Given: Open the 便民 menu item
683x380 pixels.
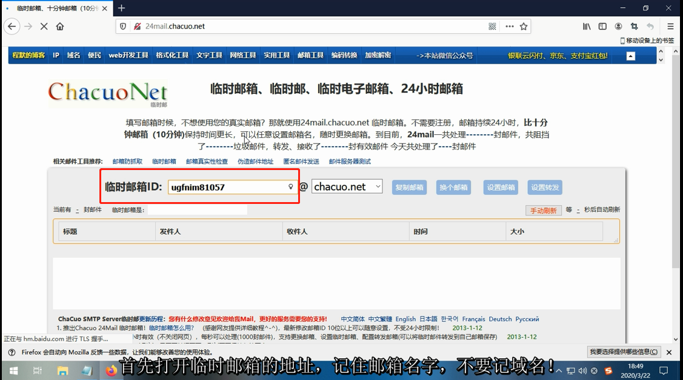Looking at the screenshot, I should pyautogui.click(x=95, y=55).
